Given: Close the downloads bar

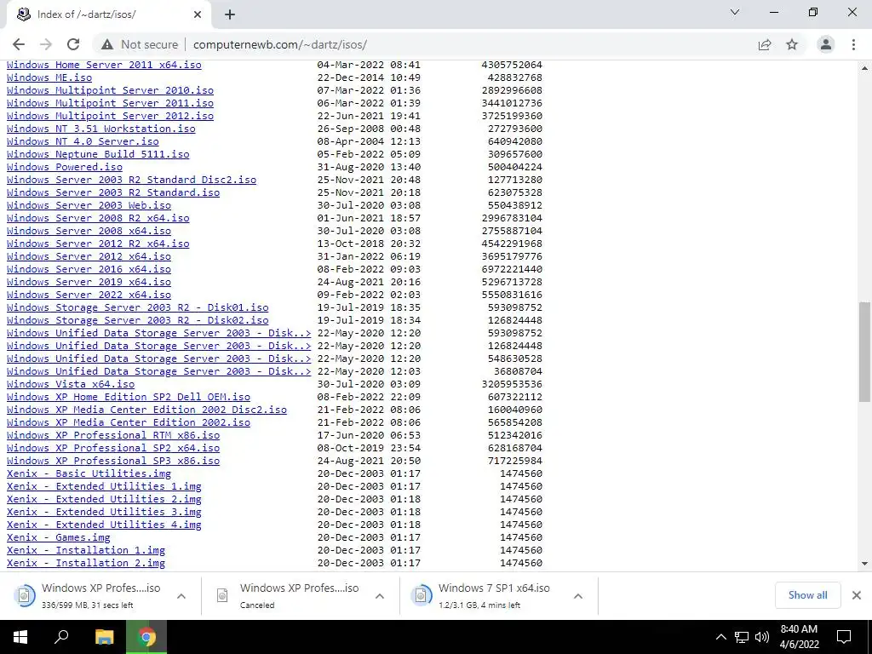Looking at the screenshot, I should click(857, 595).
